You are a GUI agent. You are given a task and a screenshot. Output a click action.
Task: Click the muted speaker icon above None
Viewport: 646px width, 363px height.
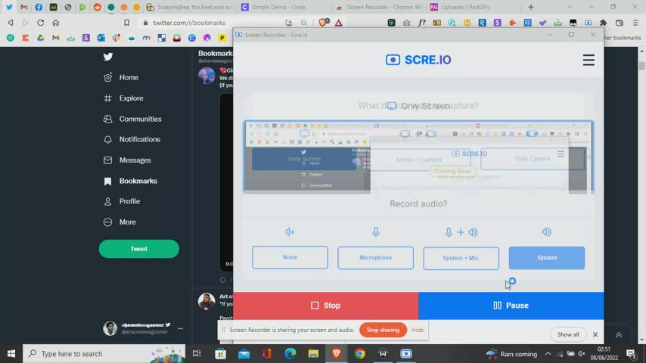290,232
